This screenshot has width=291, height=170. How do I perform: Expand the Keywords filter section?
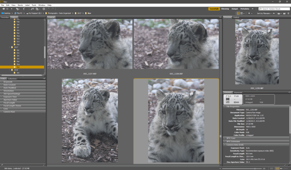pos(23,82)
